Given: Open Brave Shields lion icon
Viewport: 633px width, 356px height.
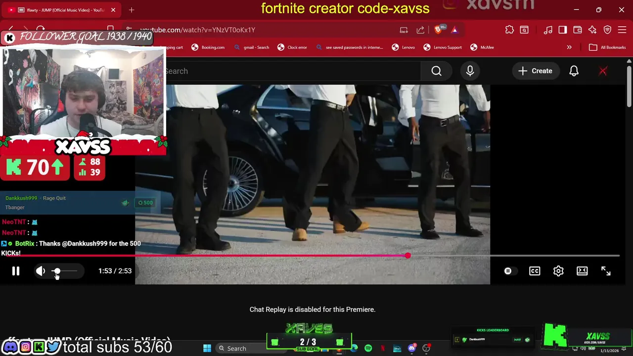Looking at the screenshot, I should tap(438, 30).
